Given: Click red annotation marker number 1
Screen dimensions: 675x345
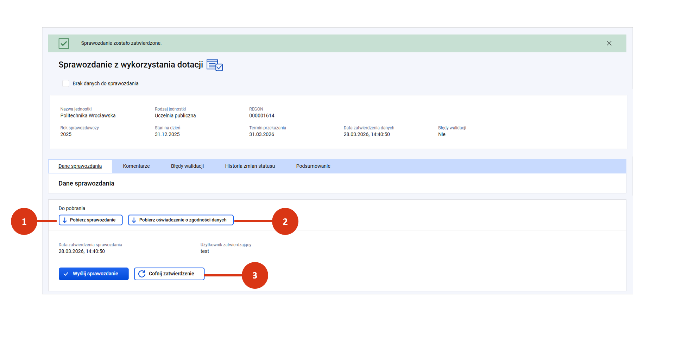Looking at the screenshot, I should click(x=24, y=222).
